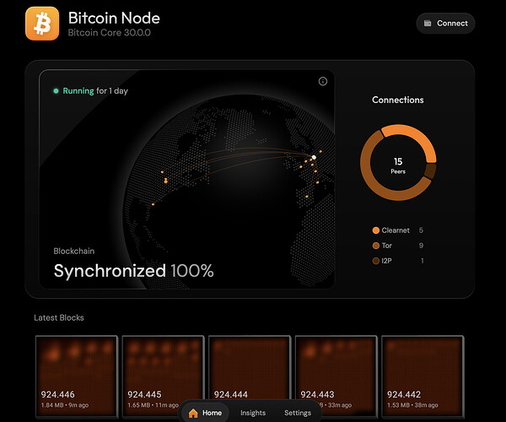The height and width of the screenshot is (422, 506).
Task: Click the Tor legend color dot
Action: tap(375, 246)
